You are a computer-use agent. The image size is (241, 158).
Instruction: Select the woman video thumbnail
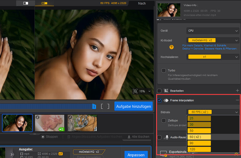[17, 123]
